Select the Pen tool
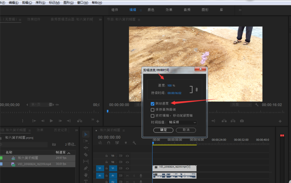This screenshot has height=183, width=291. click(x=86, y=168)
